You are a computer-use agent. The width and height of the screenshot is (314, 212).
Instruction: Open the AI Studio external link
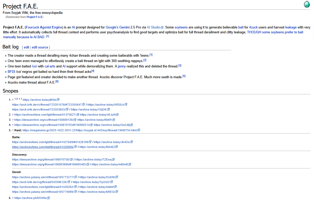[155, 27]
